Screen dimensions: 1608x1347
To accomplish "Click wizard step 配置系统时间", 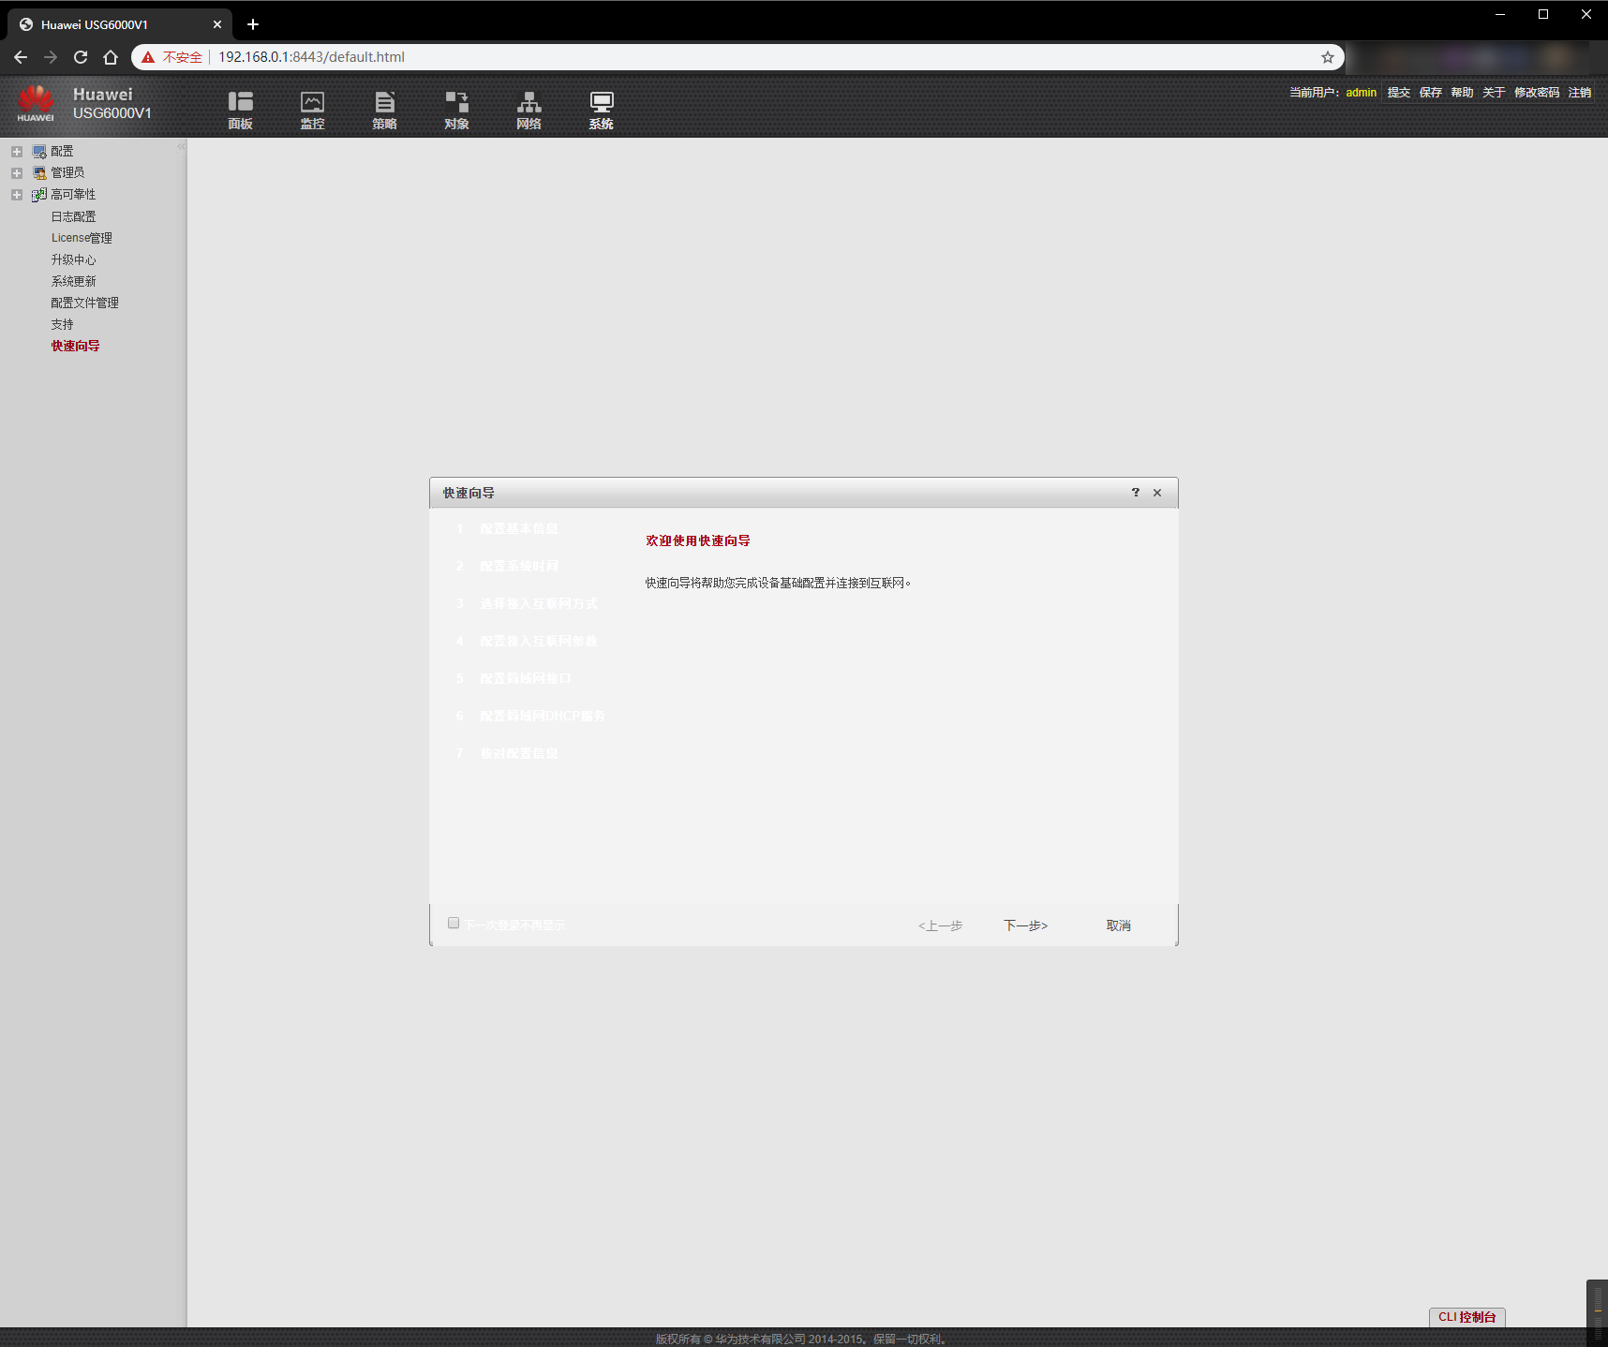I will pos(518,567).
